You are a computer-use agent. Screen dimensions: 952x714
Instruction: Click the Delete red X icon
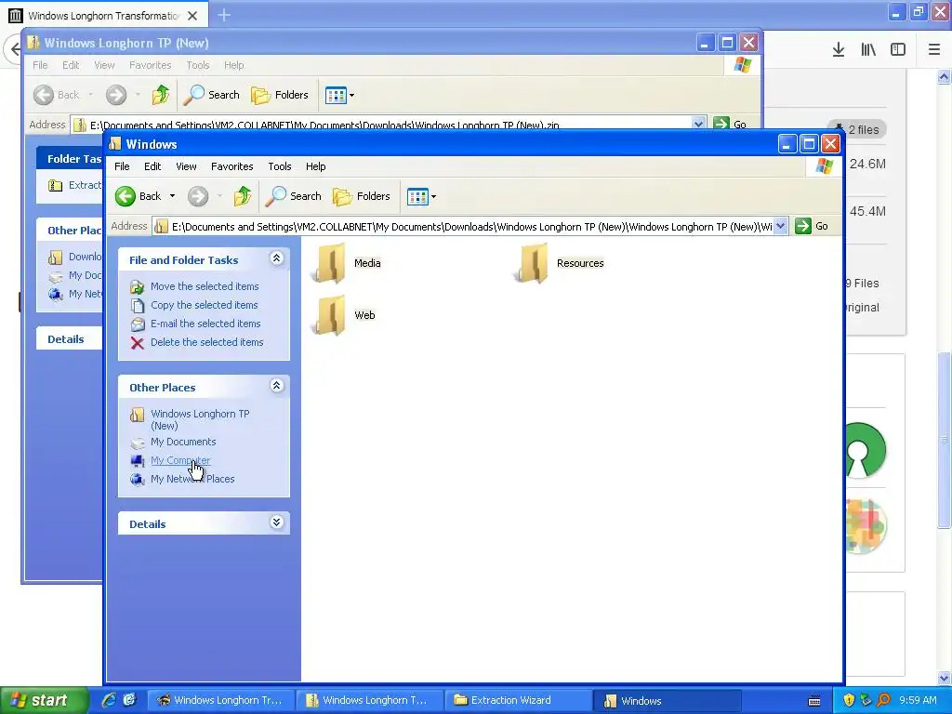(x=138, y=343)
